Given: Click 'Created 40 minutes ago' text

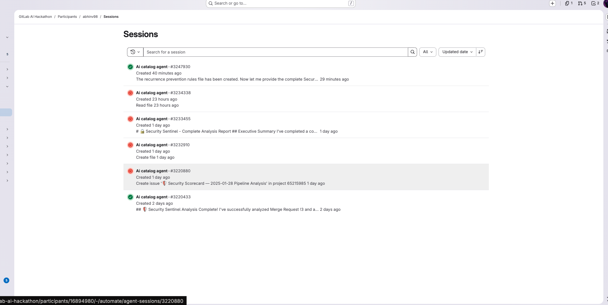Looking at the screenshot, I should point(159,73).
